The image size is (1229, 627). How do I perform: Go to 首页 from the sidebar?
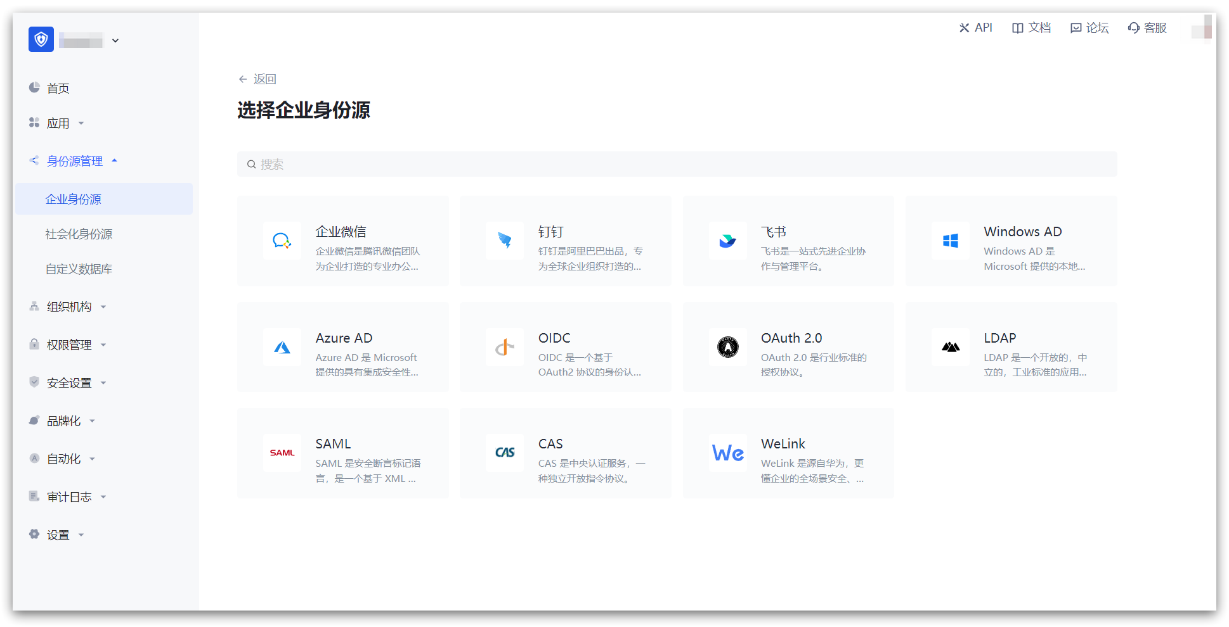click(x=58, y=89)
